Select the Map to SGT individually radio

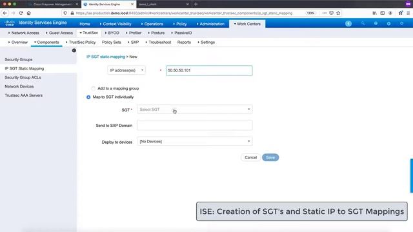[x=88, y=97]
